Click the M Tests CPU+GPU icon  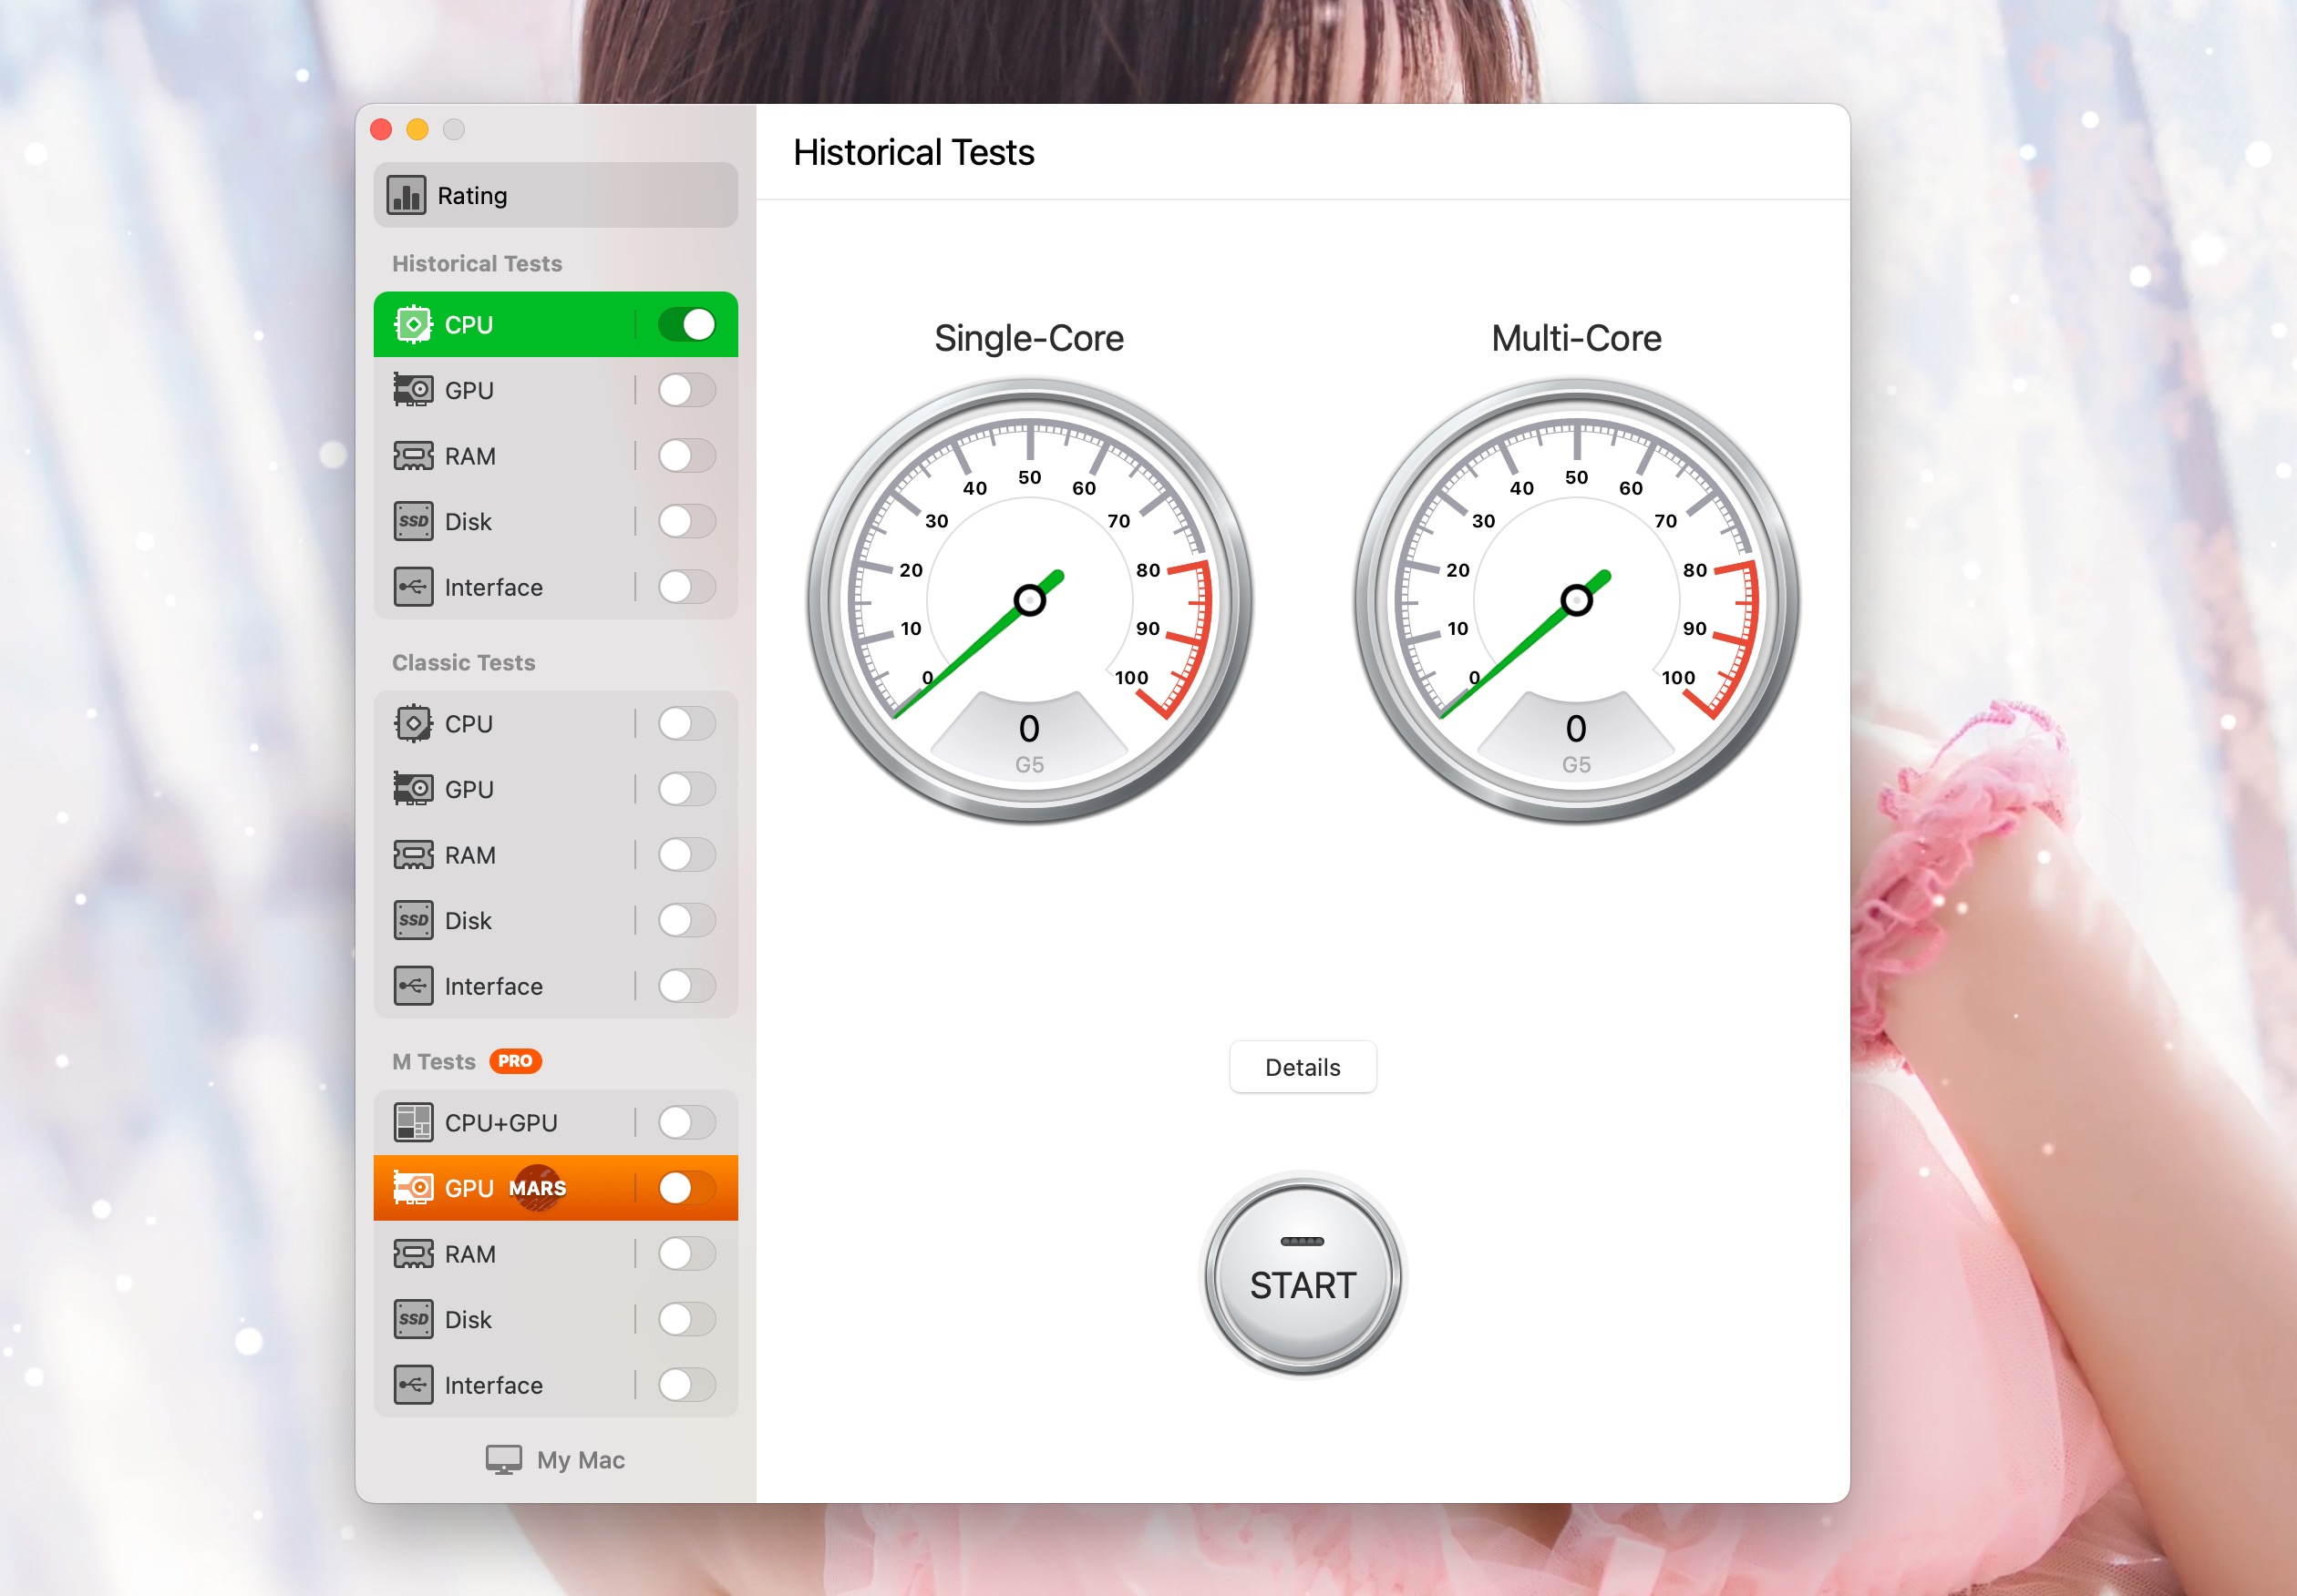[413, 1122]
